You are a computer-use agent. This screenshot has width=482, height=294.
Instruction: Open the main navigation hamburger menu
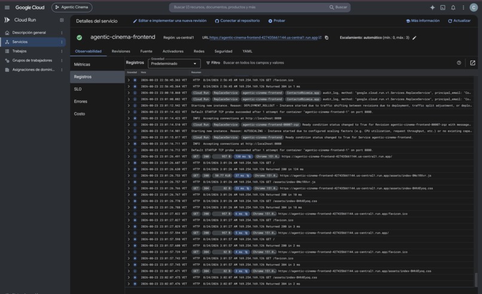click(x=7, y=7)
